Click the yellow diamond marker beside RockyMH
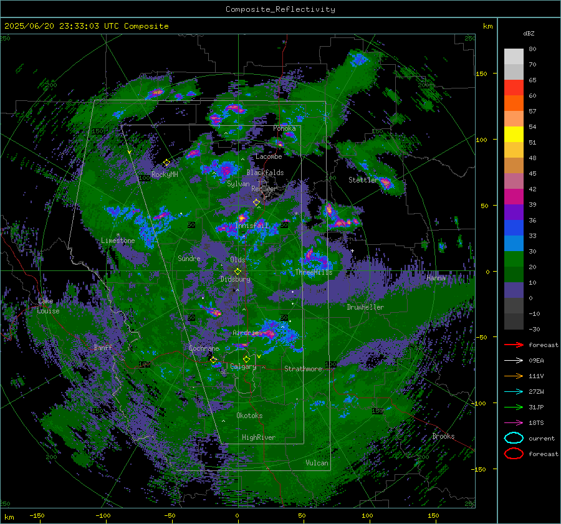The image size is (561, 524). click(x=166, y=163)
